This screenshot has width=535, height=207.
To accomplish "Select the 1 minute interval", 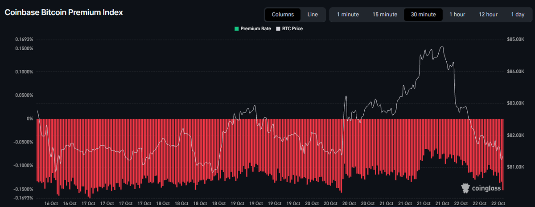I will (x=348, y=15).
